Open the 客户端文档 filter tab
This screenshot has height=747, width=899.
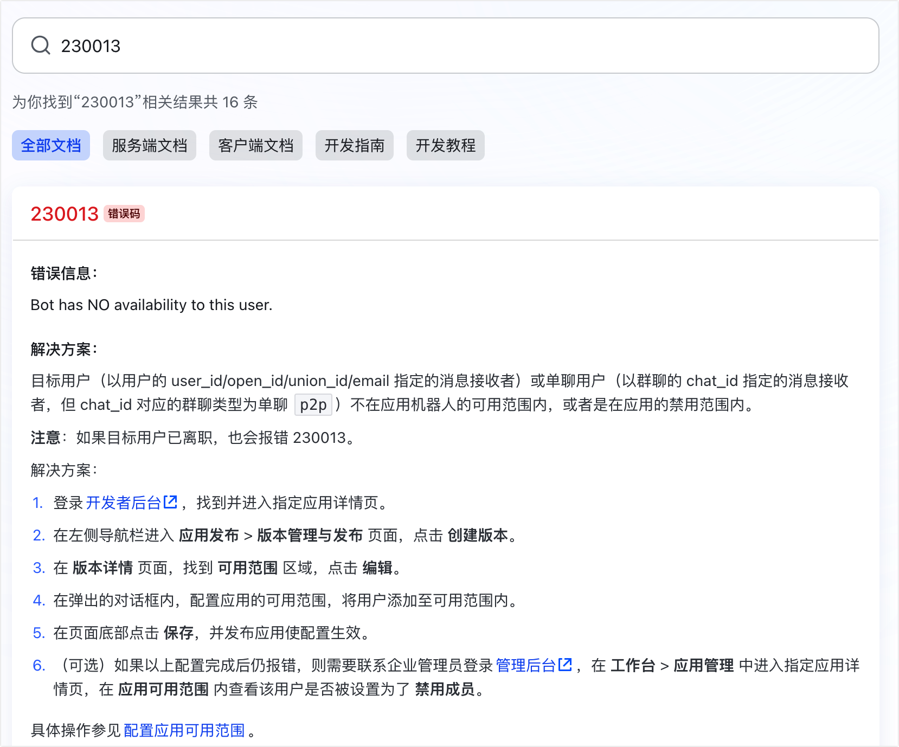(255, 145)
